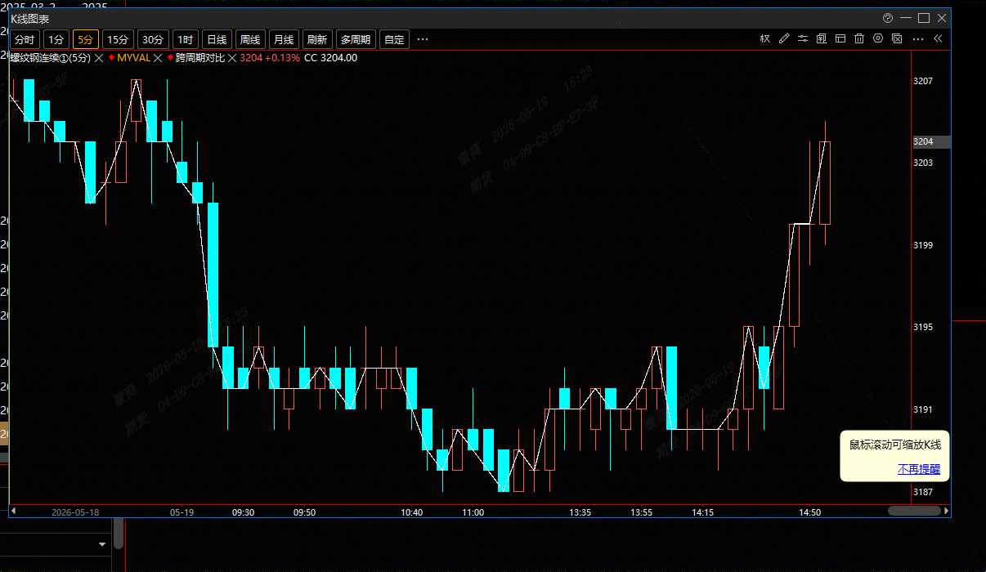Image resolution: width=986 pixels, height=572 pixels.
Task: Close the 螺纹钢连续 series label
Action: 99,58
